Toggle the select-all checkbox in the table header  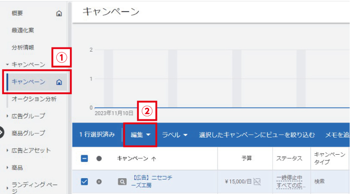[84, 159]
